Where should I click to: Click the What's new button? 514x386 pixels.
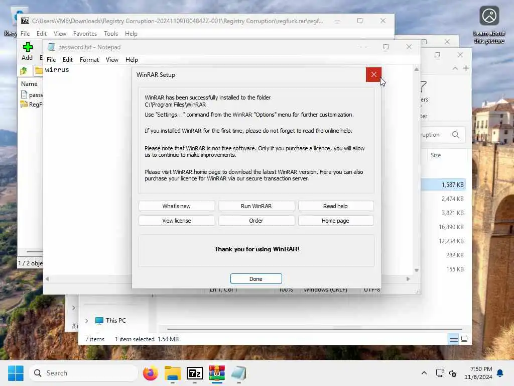coord(176,206)
